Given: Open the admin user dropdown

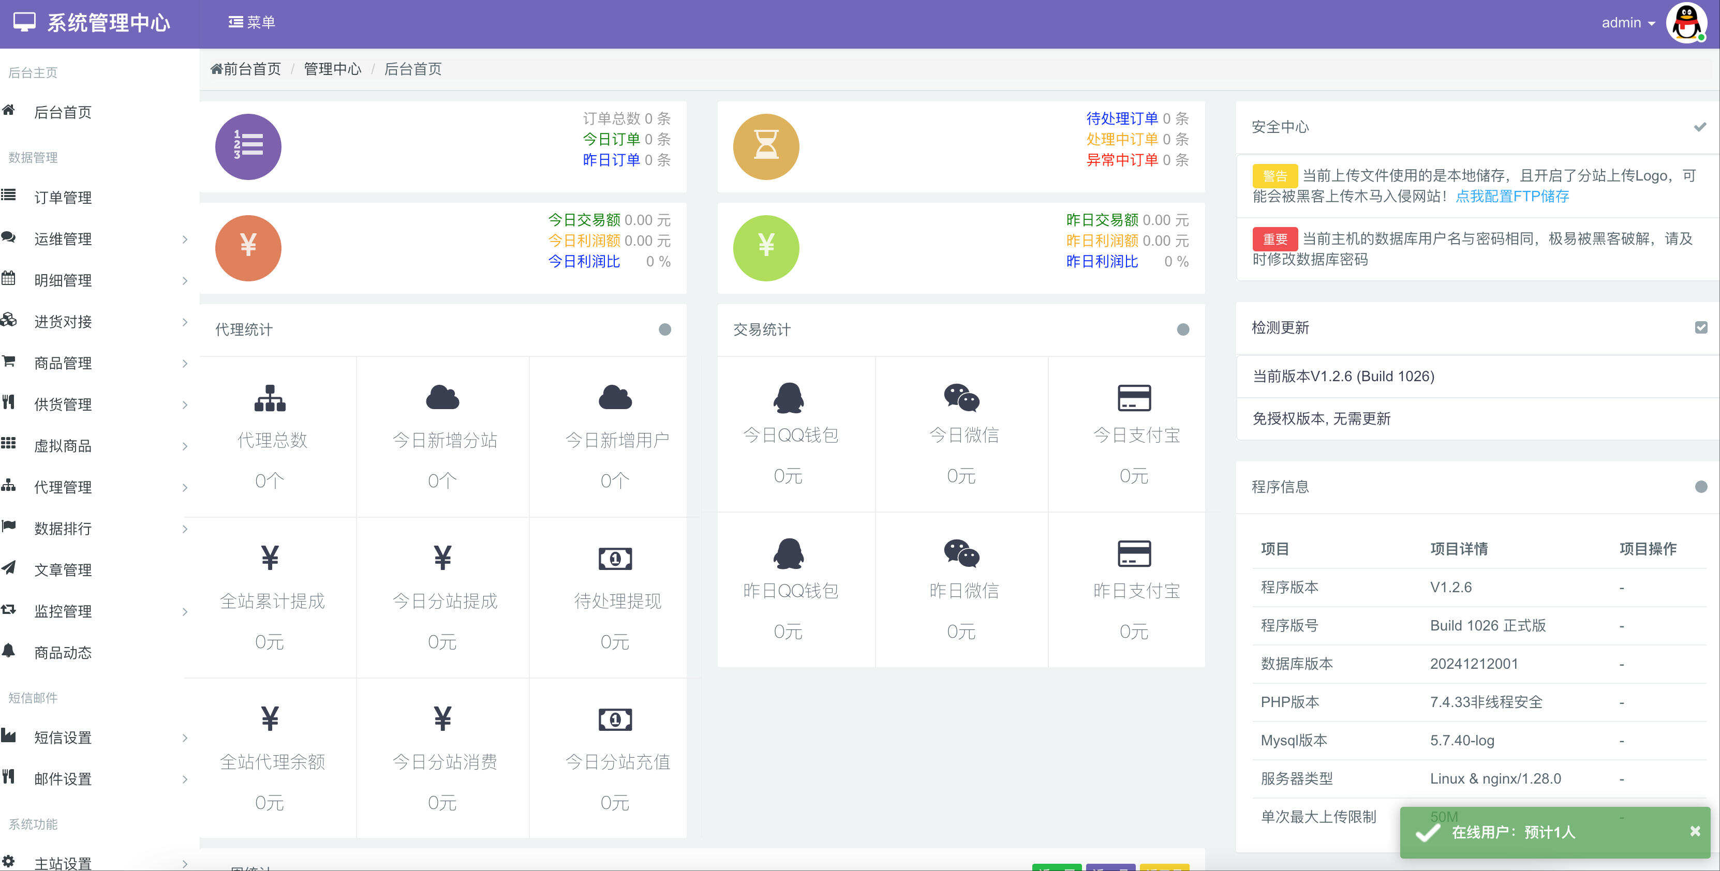Looking at the screenshot, I should click(1628, 23).
